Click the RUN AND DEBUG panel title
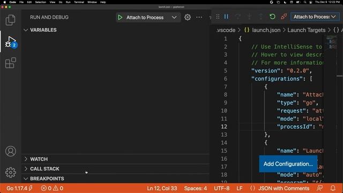Screen dimensions: 343x193 pyautogui.click(x=49, y=17)
